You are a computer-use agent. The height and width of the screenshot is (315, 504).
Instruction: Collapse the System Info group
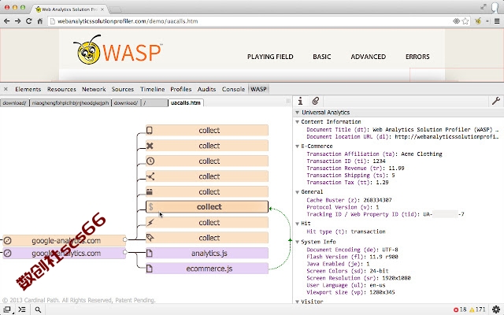coord(298,242)
